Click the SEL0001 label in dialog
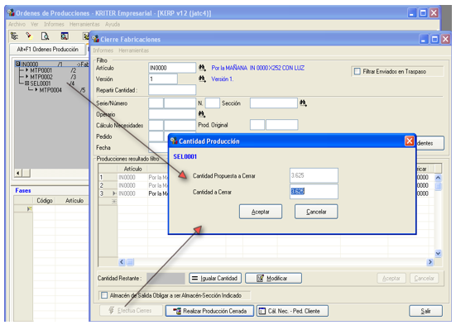This screenshot has width=456, height=325. click(x=185, y=156)
